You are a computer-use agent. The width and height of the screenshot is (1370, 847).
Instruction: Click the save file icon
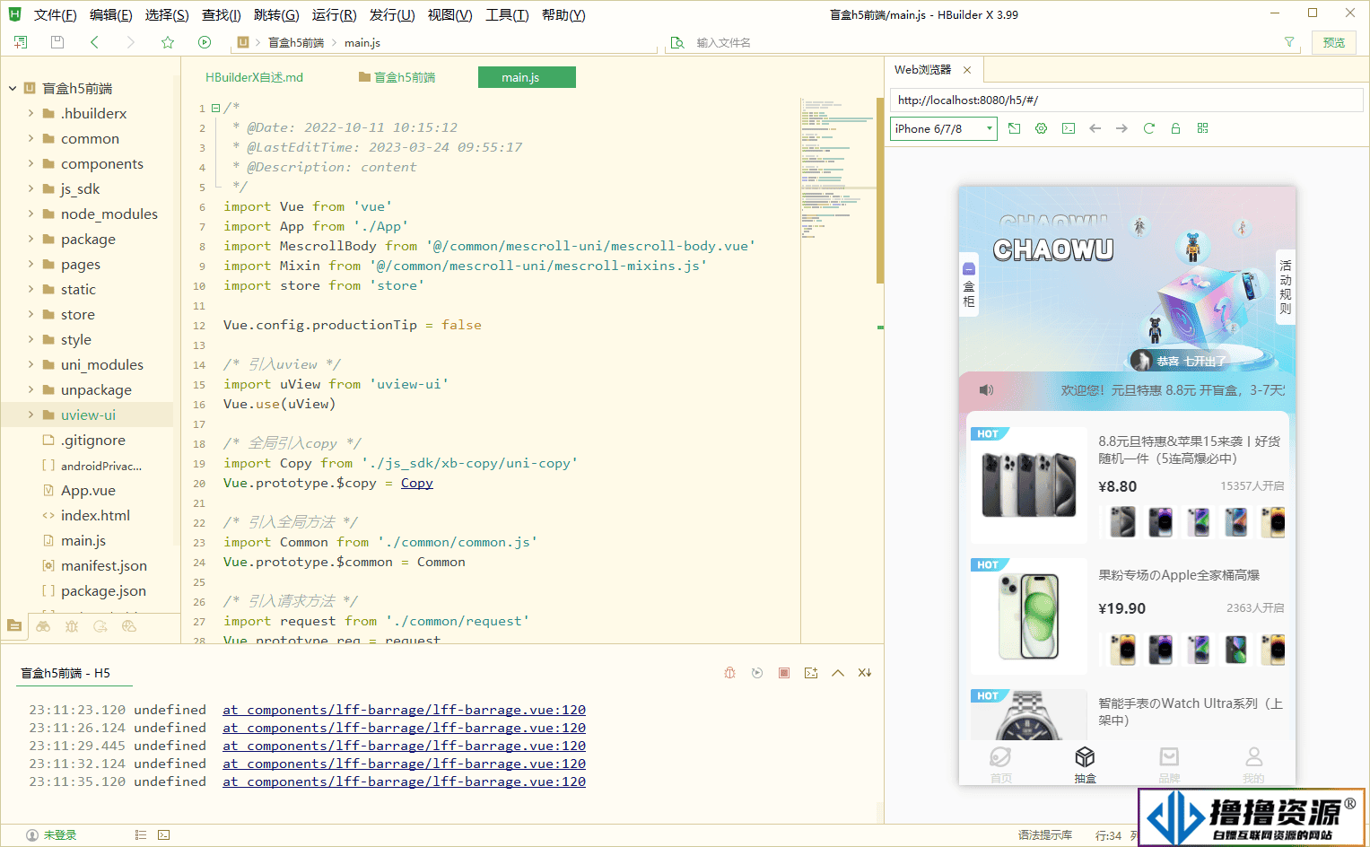pos(57,42)
